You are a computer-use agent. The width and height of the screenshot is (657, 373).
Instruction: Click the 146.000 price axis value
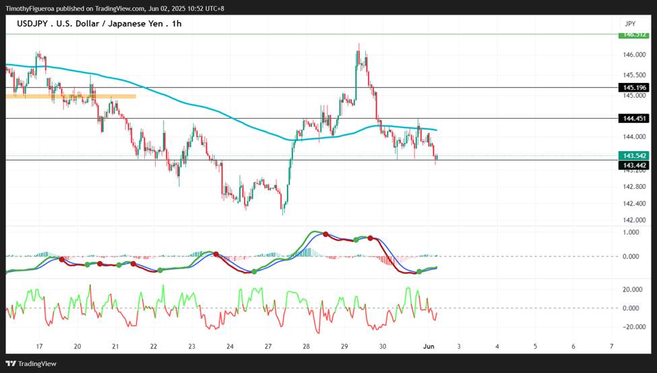point(634,55)
